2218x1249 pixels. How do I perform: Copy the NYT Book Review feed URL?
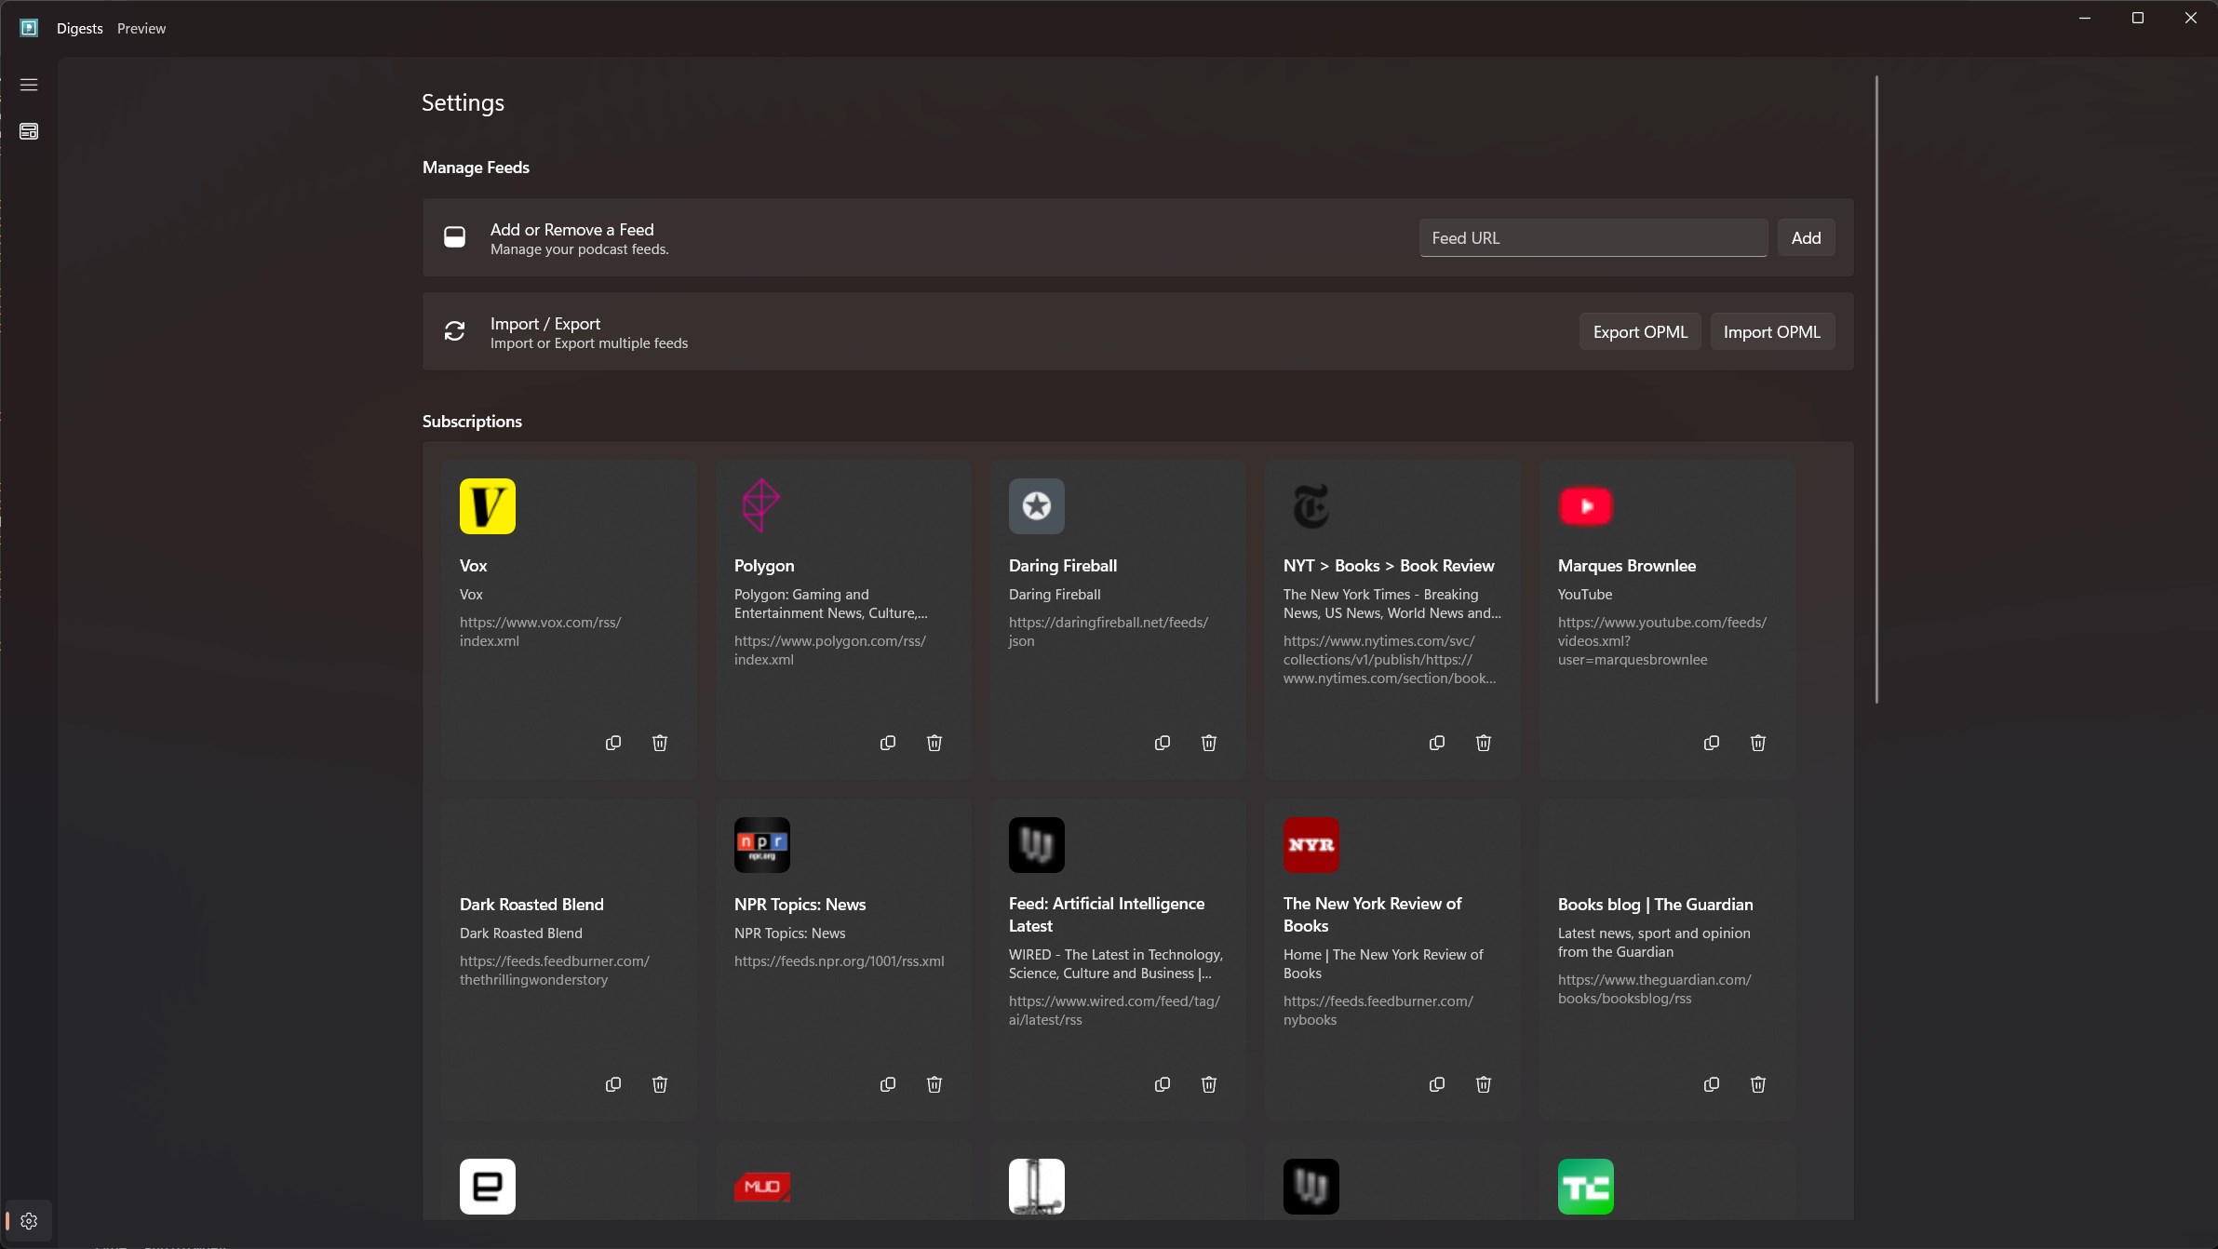tap(1437, 743)
